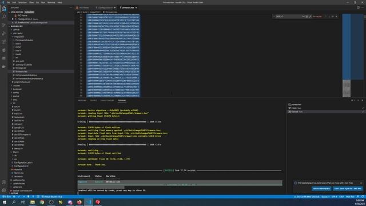Screen dimensions: 366x206
Task: Switch to the Output panel tab
Action: coord(93,101)
